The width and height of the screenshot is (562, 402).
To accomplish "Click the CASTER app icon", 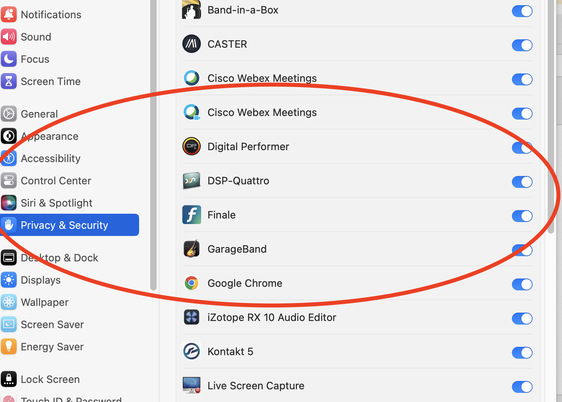I will point(192,44).
